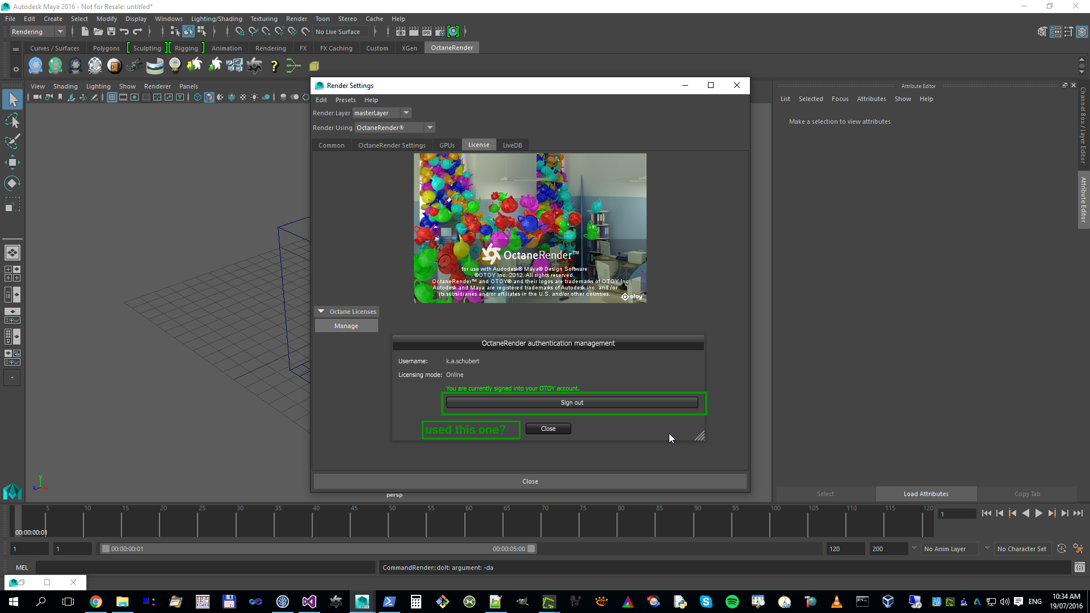This screenshot has height=613, width=1090.
Task: Select the Lasso select tool
Action: click(x=12, y=121)
